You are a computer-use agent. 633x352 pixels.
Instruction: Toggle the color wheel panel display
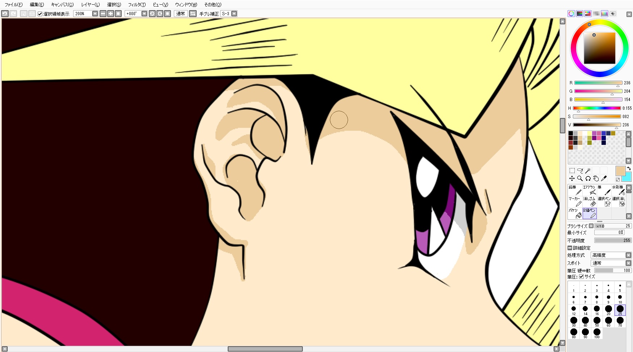(571, 14)
